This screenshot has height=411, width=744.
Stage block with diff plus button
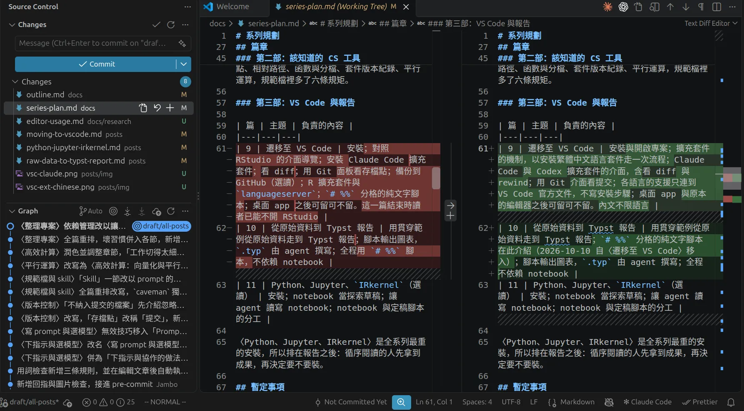[450, 216]
